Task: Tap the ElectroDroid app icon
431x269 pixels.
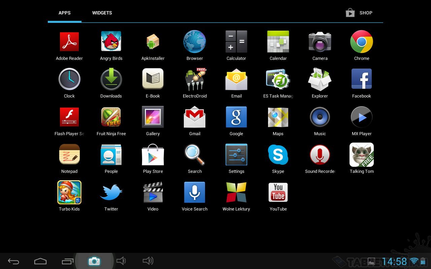Action: click(195, 79)
